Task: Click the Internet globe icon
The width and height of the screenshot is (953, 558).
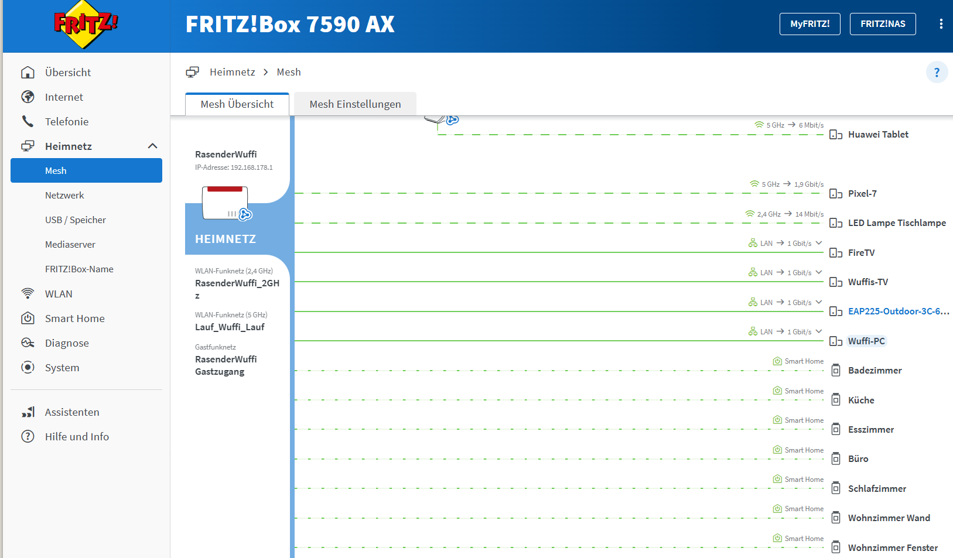Action: point(28,97)
